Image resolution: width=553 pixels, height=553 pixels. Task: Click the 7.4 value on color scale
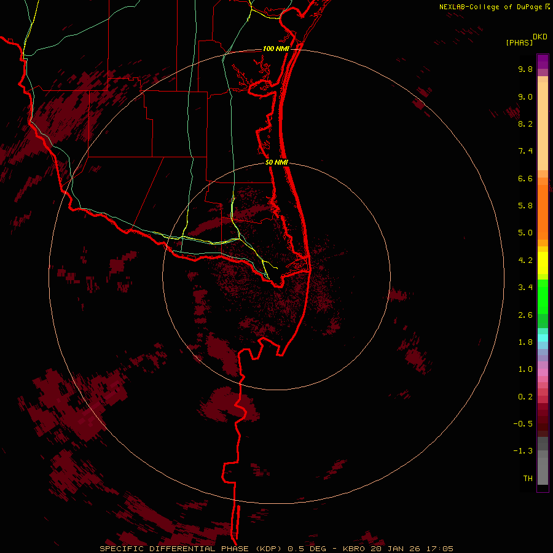pos(525,151)
